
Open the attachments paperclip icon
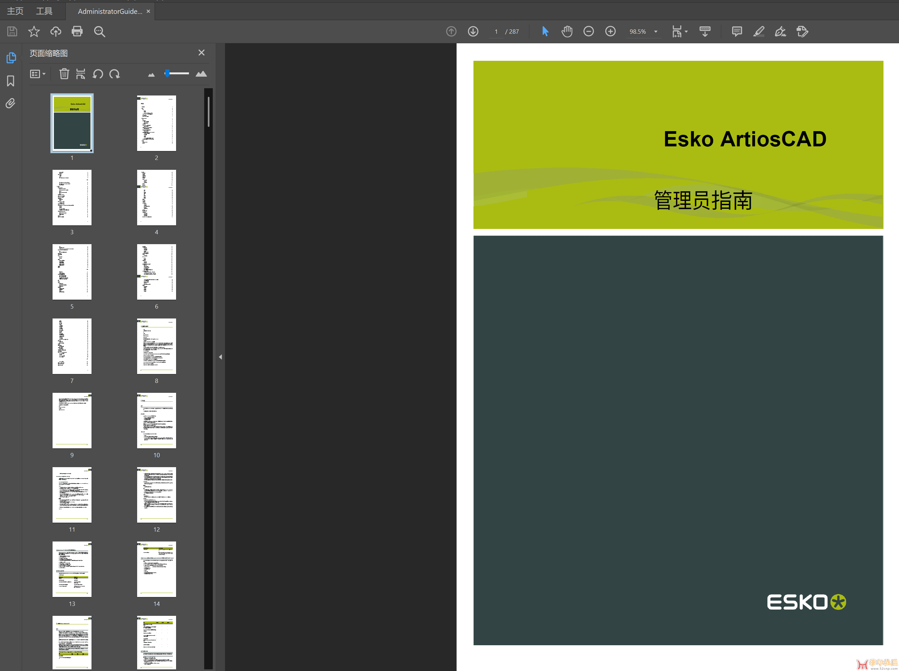[11, 103]
